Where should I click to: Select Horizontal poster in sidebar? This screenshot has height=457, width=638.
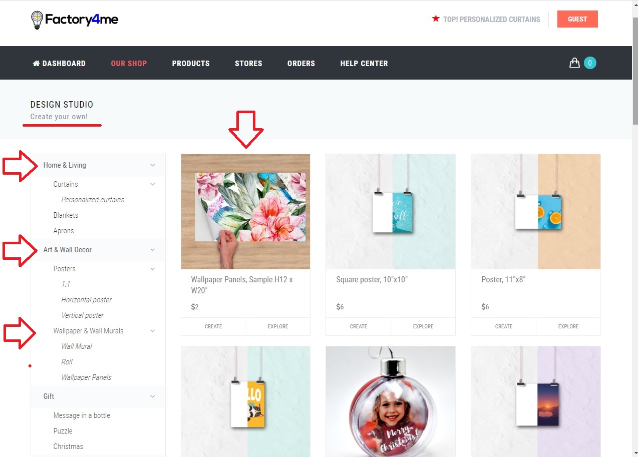coord(87,300)
